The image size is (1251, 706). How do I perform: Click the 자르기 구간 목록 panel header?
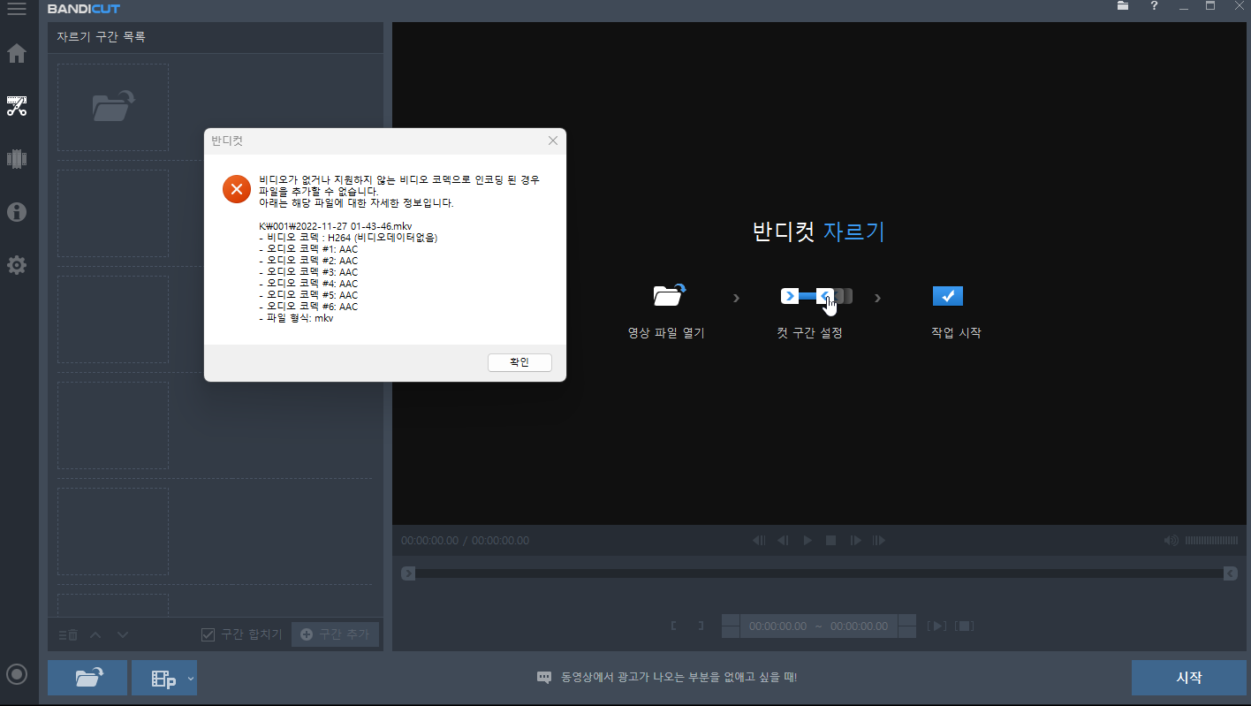(x=216, y=37)
